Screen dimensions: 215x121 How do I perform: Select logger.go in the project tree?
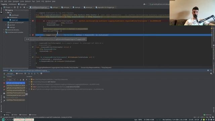click(x=16, y=20)
